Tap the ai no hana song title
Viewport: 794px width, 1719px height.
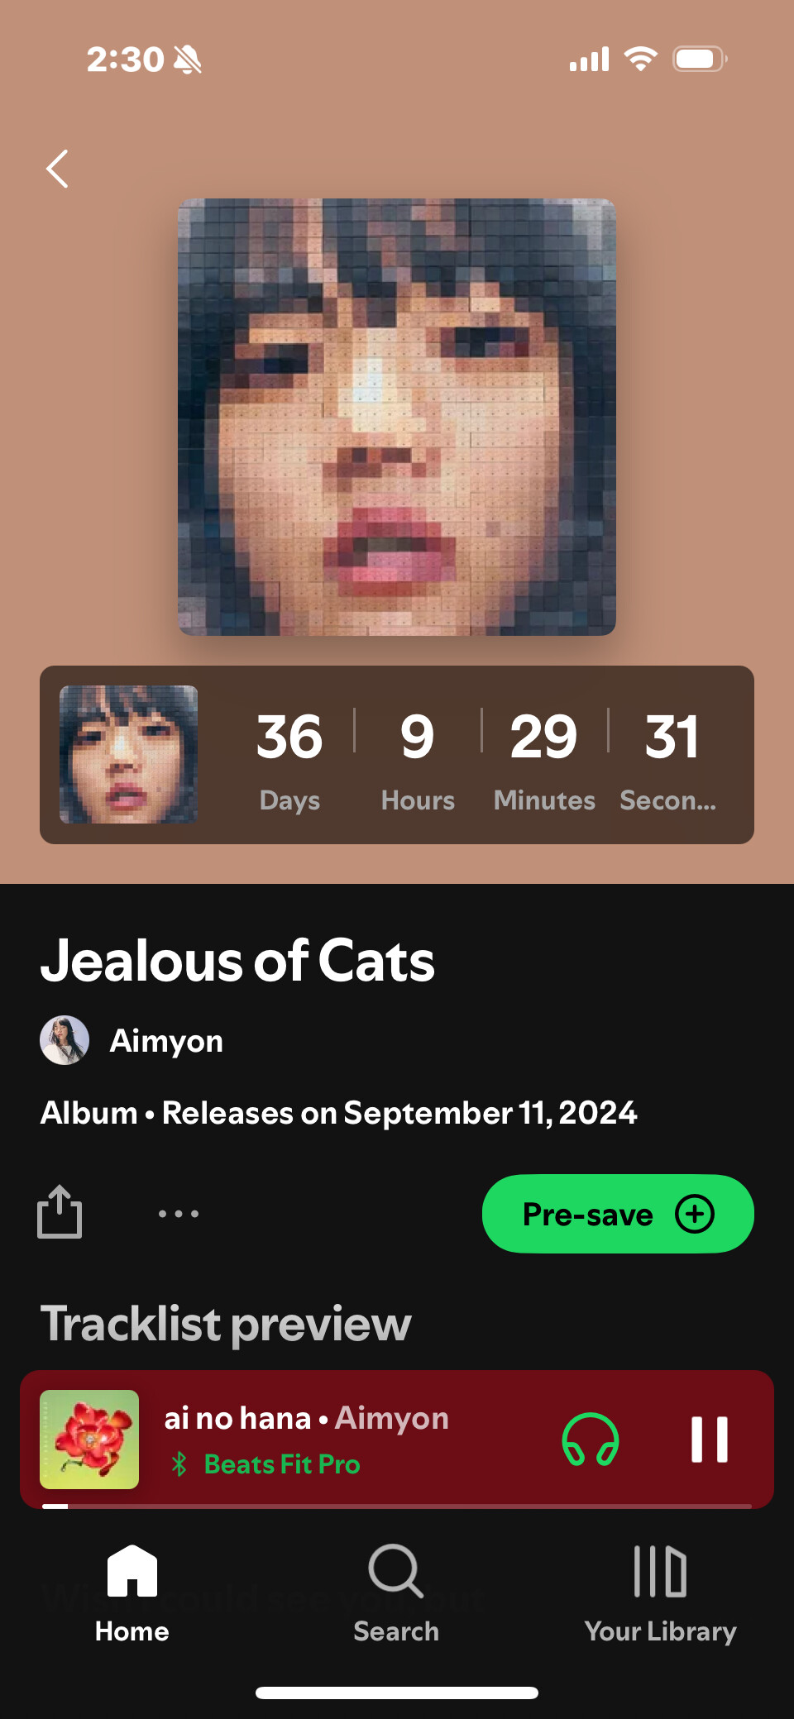237,1418
